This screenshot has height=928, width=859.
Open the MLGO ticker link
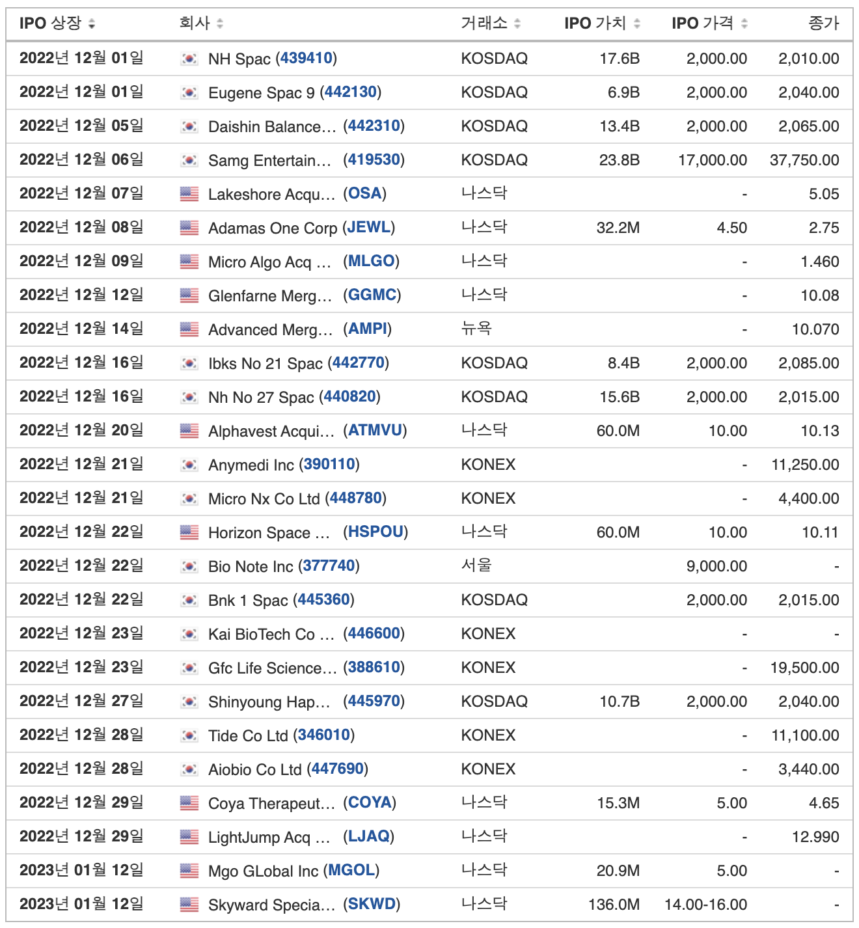[x=372, y=261]
